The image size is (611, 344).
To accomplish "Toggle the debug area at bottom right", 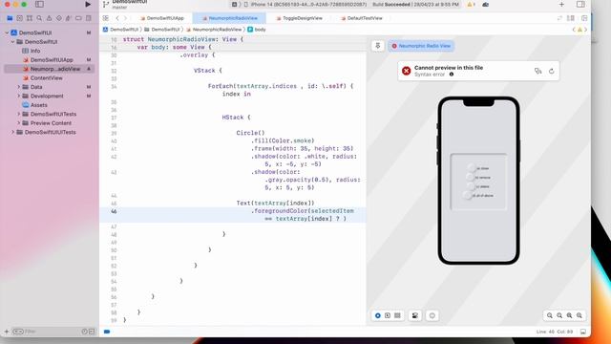I will tap(583, 332).
